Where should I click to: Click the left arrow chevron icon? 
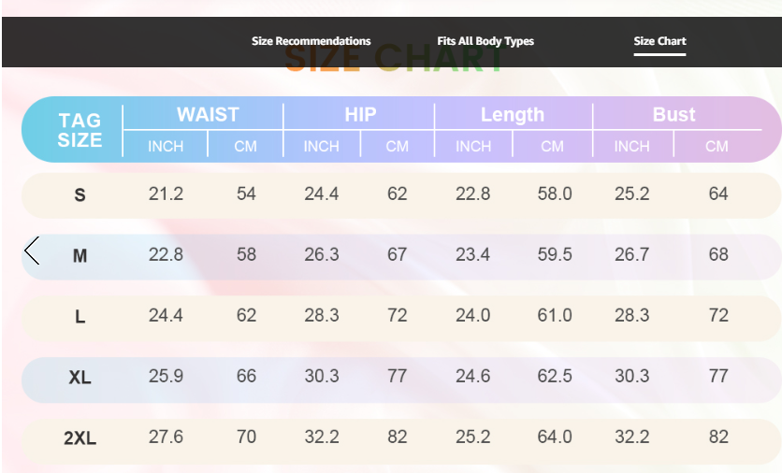32,251
